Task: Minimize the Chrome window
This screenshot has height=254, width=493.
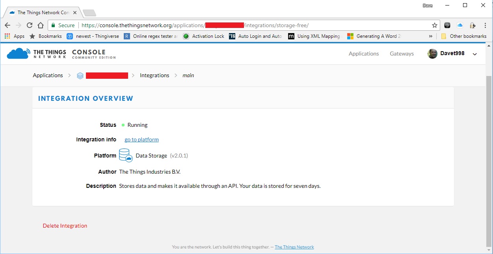Action: pyautogui.click(x=447, y=6)
